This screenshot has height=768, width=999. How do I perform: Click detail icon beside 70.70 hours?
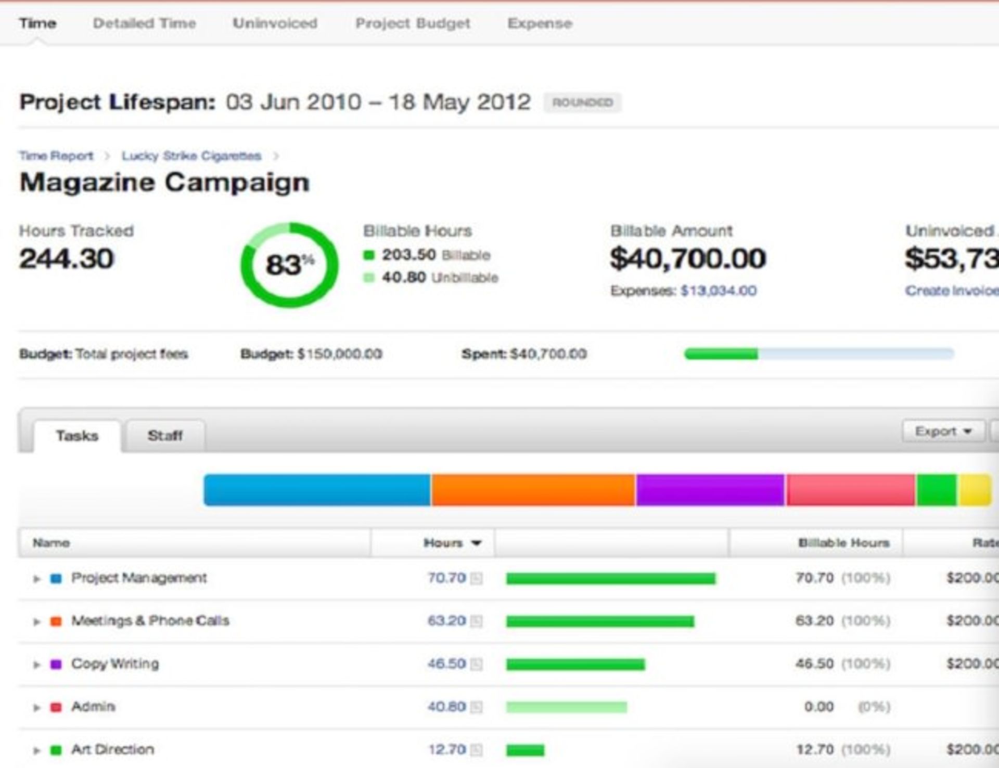coord(476,579)
